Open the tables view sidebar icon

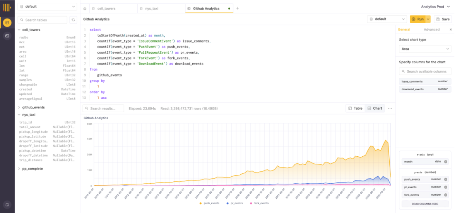(x=7, y=23)
